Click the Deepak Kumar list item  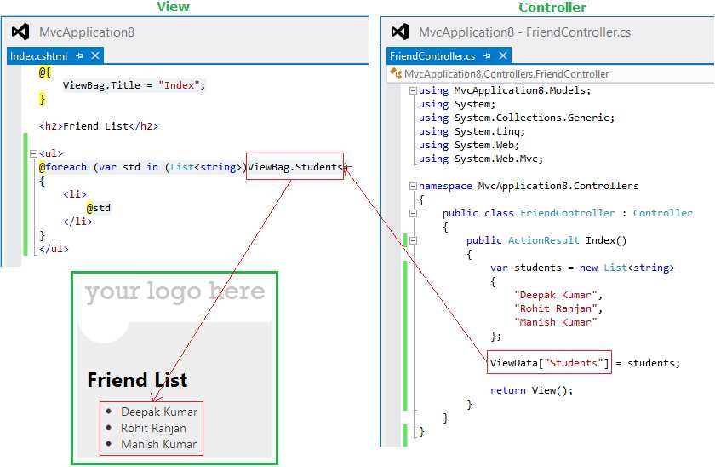tap(158, 412)
